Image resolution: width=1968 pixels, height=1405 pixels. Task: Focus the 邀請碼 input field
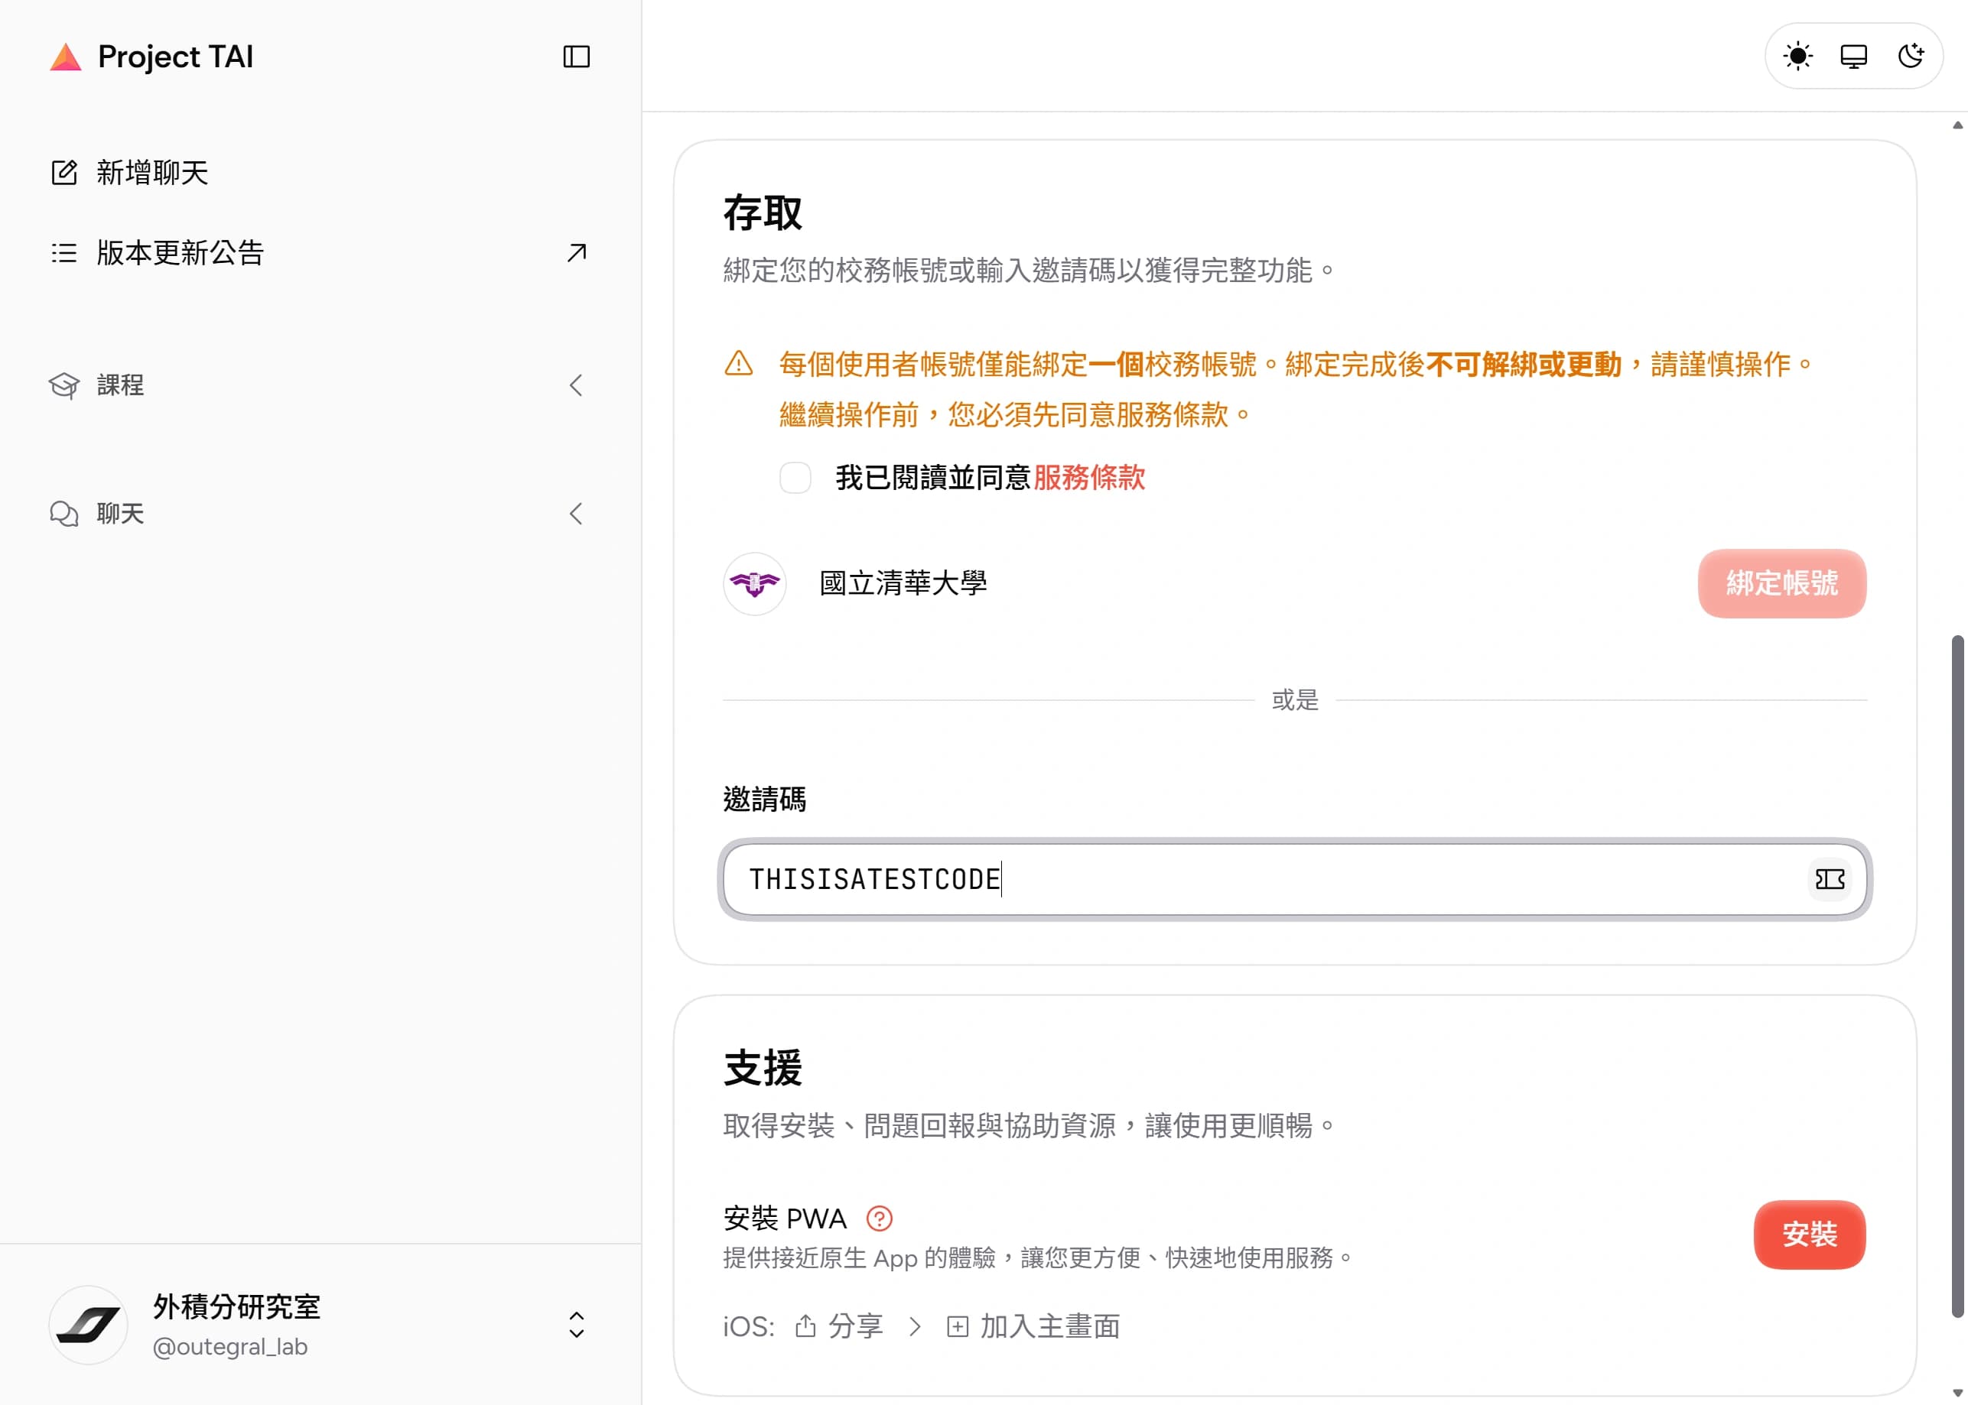(x=1295, y=879)
